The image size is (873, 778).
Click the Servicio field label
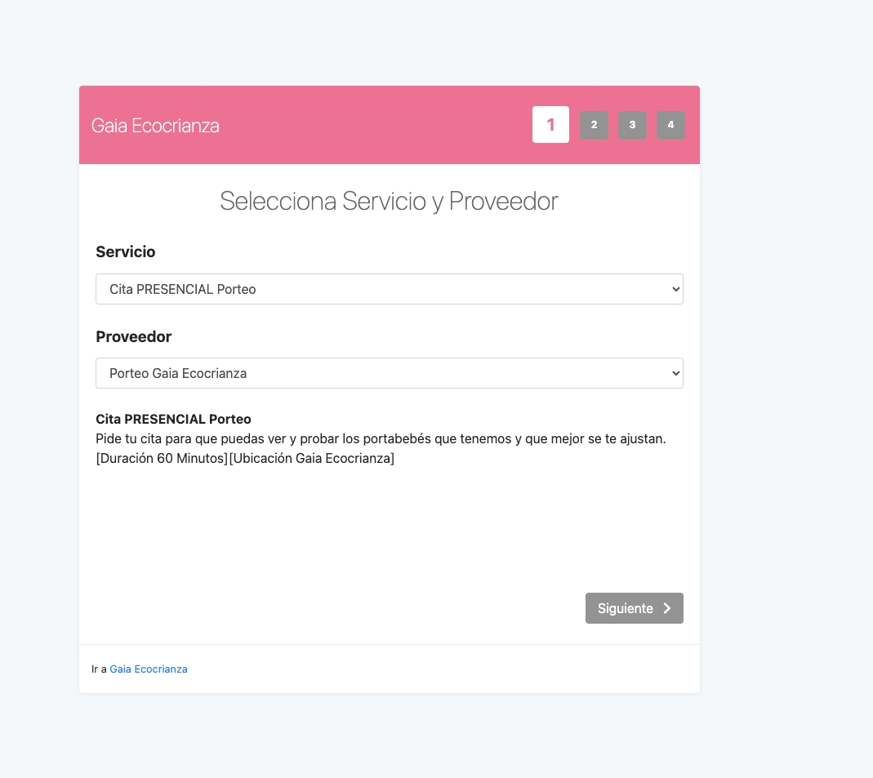click(126, 252)
